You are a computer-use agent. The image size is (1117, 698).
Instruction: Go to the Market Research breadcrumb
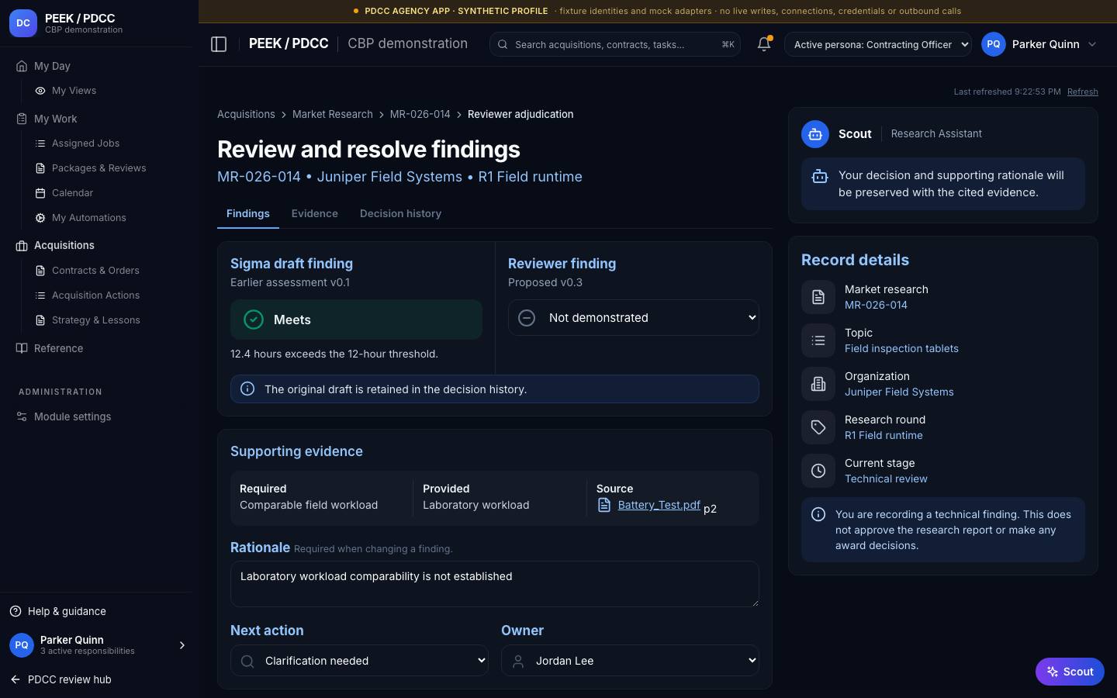[x=332, y=114]
